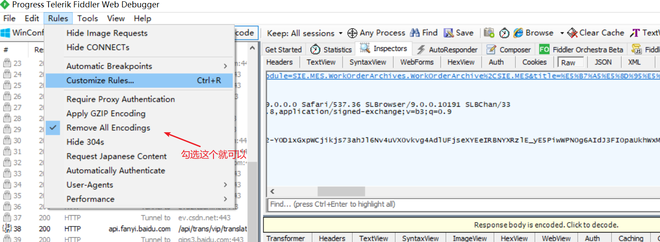Click the scroll-left arrow in Raw view
Screen dimensions: 660x242
tap(272, 191)
